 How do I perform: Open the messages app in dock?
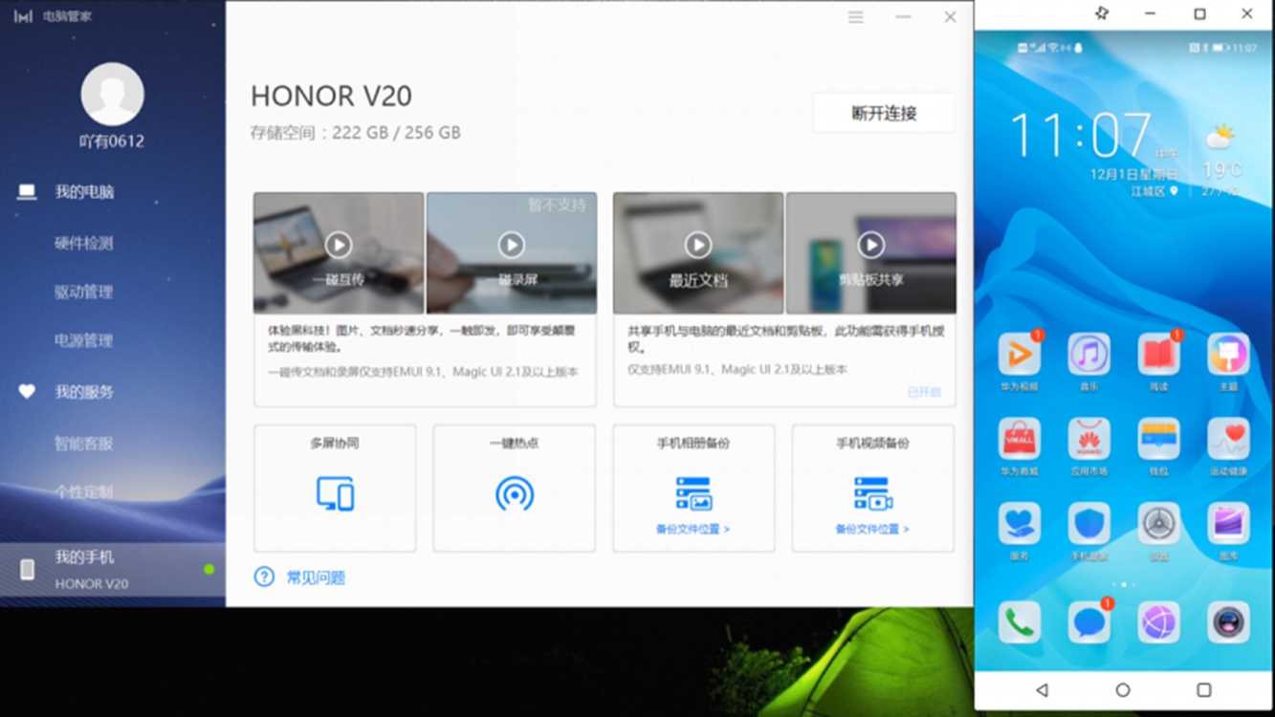1088,623
